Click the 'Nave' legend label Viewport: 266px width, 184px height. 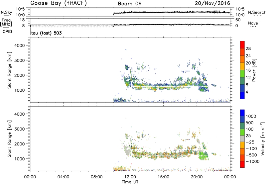pos(253,23)
